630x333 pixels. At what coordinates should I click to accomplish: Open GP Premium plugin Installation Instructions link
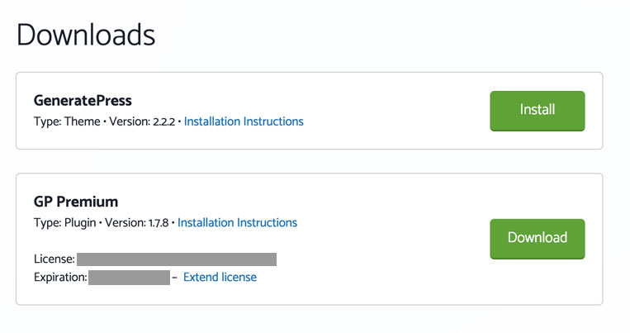click(237, 222)
